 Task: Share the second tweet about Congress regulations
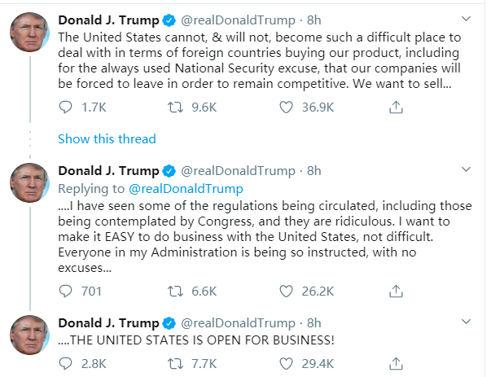pyautogui.click(x=396, y=291)
